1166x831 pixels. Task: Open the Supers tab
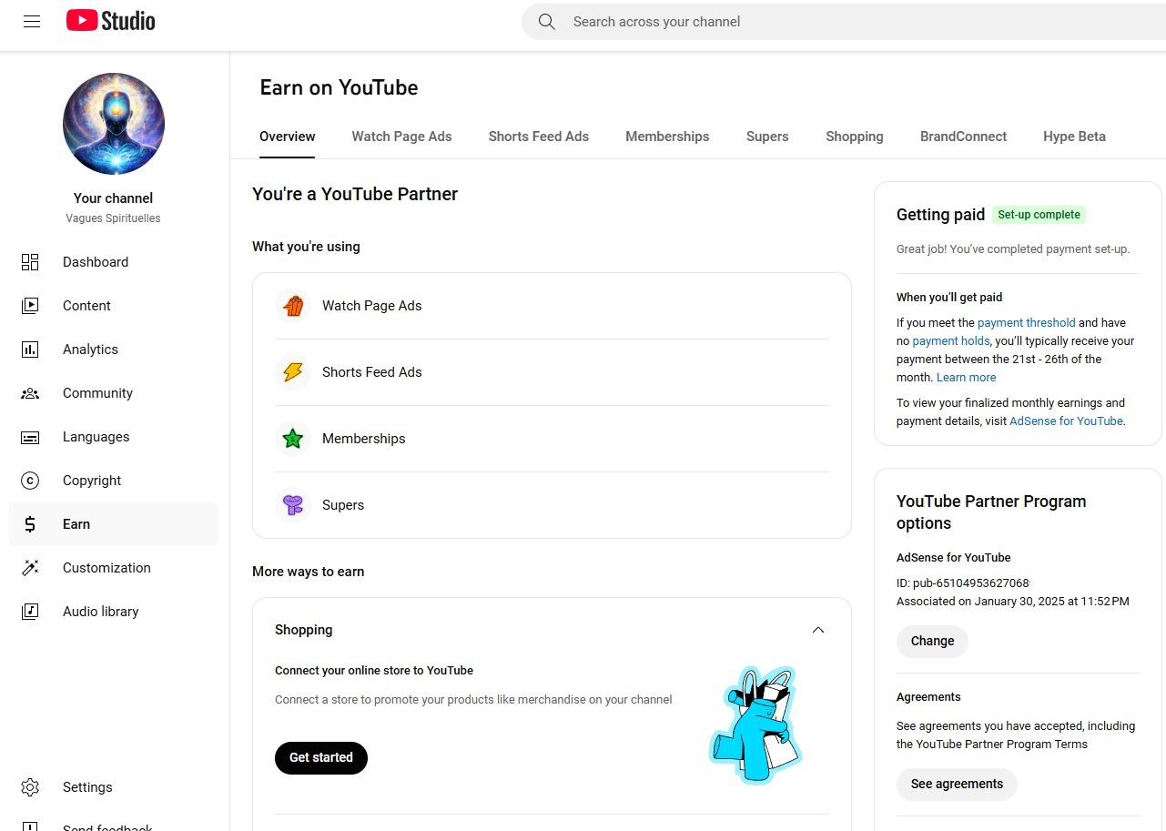coord(767,137)
